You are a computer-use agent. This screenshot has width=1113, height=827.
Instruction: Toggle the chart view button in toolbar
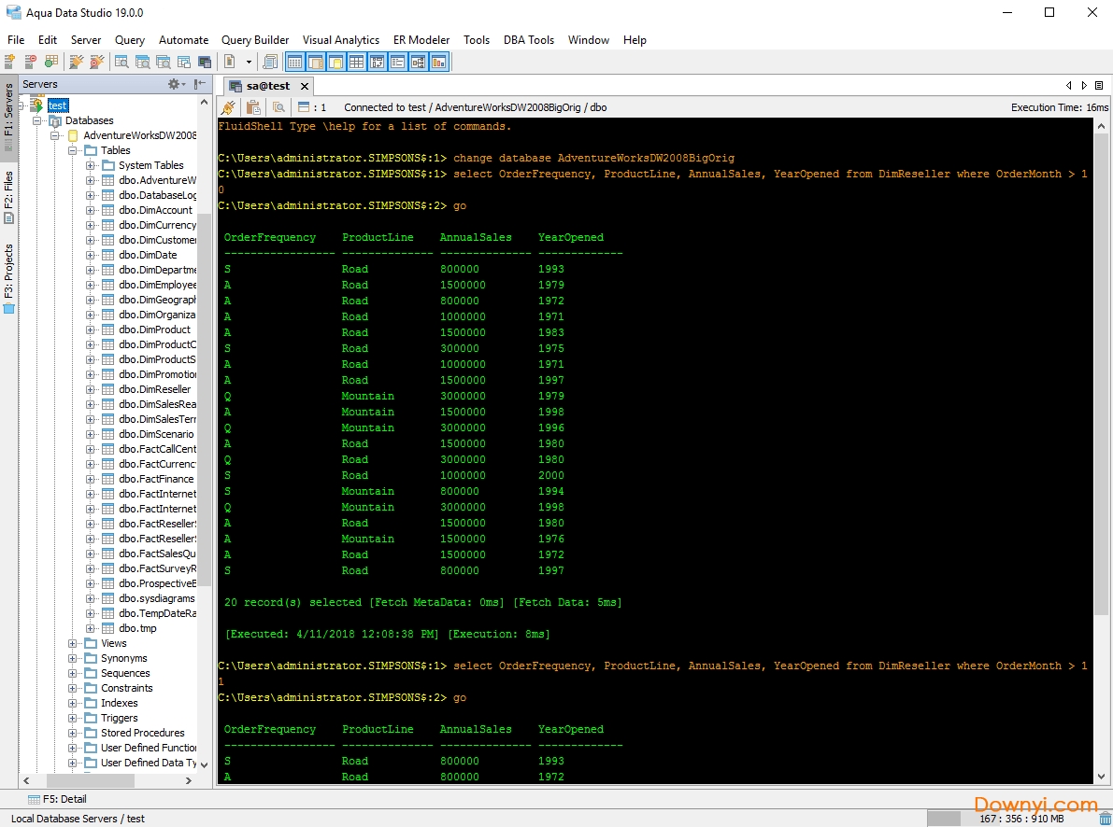click(439, 63)
